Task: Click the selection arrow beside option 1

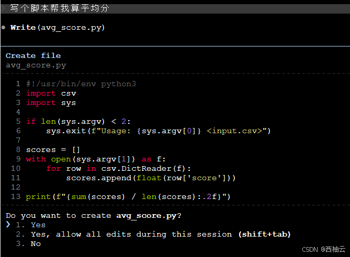Action: 8,225
